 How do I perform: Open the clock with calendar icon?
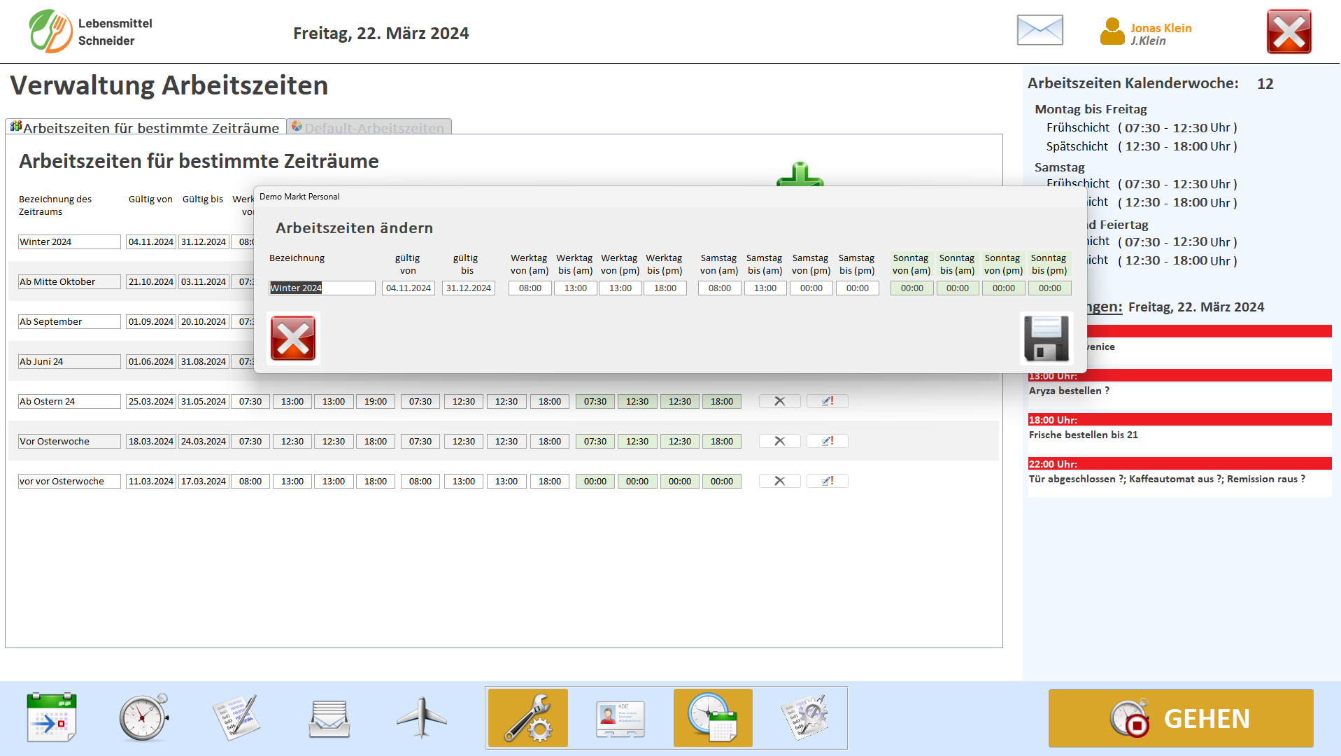(712, 717)
